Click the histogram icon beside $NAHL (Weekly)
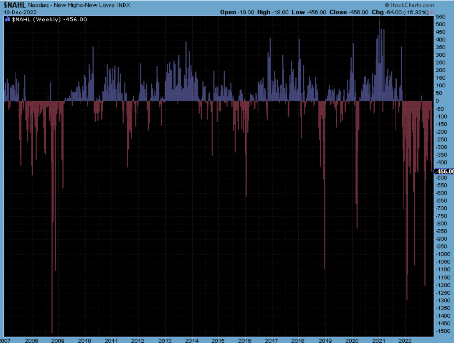 click(7, 19)
